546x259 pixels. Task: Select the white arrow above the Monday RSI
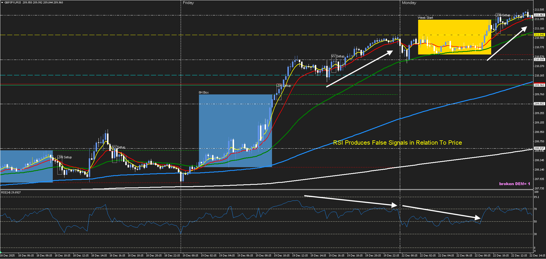[x=441, y=212]
